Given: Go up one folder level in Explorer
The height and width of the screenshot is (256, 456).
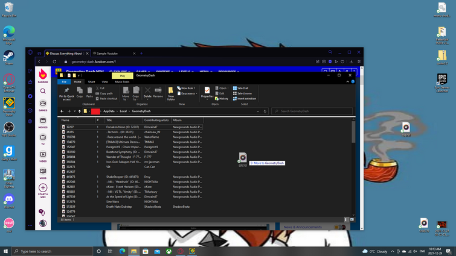Looking at the screenshot, I should [x=79, y=111].
